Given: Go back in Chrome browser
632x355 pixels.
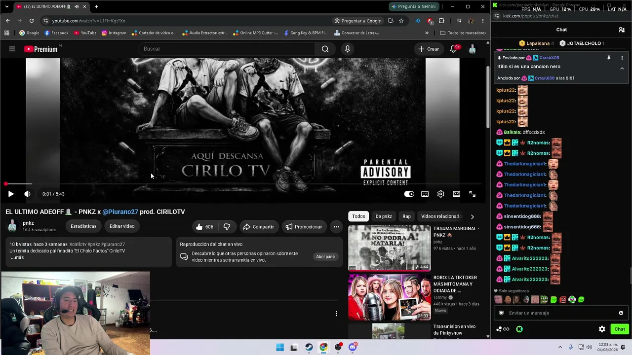Looking at the screenshot, I should [x=8, y=21].
